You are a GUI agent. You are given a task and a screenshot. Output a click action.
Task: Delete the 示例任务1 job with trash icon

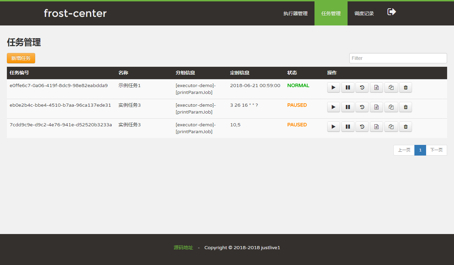click(x=405, y=88)
